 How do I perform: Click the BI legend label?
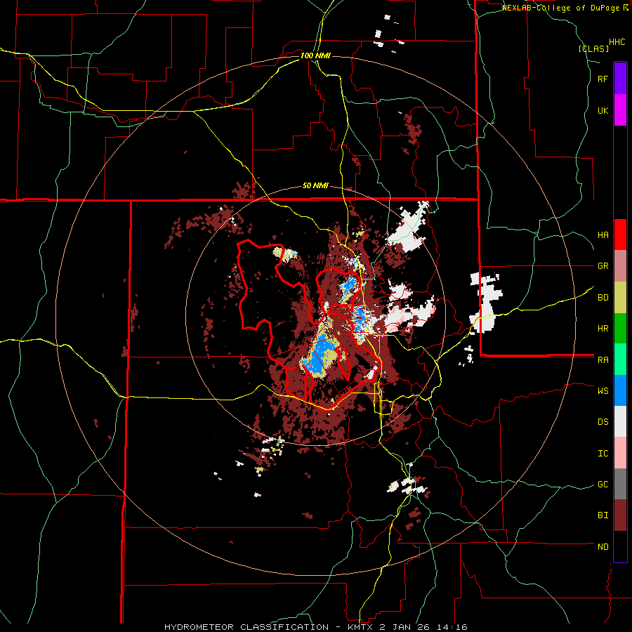click(x=603, y=515)
